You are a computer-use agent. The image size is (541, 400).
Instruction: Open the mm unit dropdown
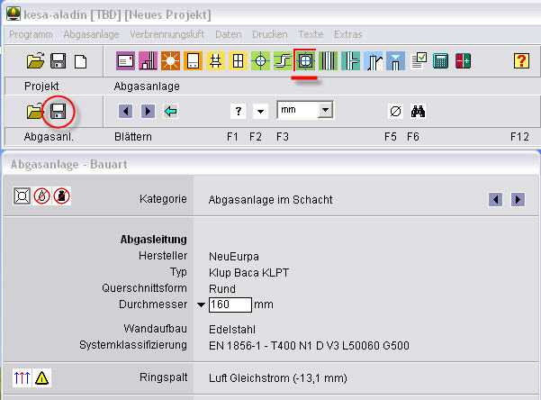coord(325,110)
